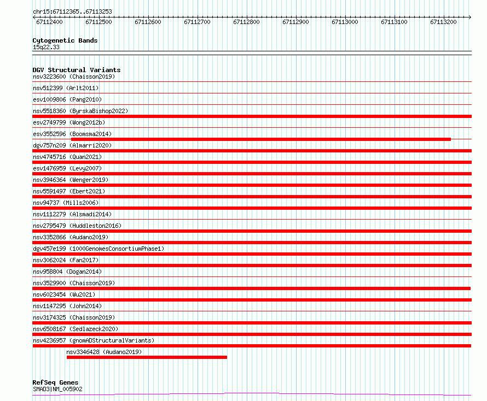
Task: Click the ruler's right arrow end
Action: [x=470, y=17]
